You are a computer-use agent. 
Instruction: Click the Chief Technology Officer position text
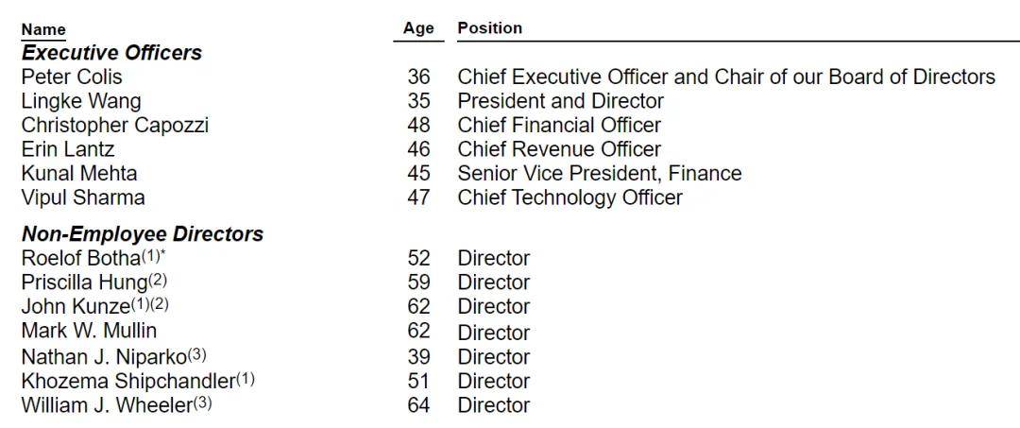pos(569,197)
